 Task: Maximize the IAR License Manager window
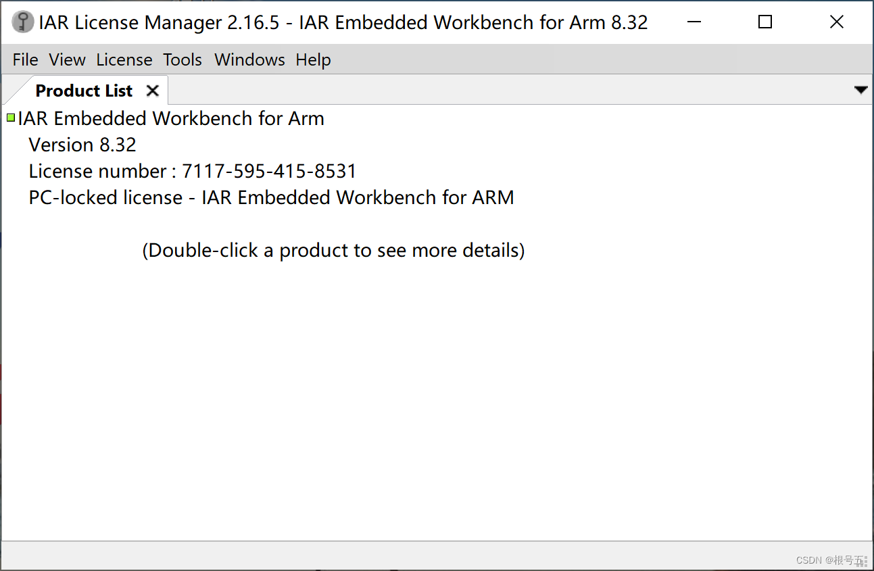(765, 22)
